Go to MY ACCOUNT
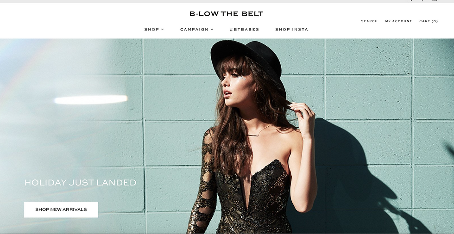The width and height of the screenshot is (454, 234). click(398, 21)
